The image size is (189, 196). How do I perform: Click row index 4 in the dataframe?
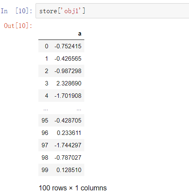(x=46, y=96)
